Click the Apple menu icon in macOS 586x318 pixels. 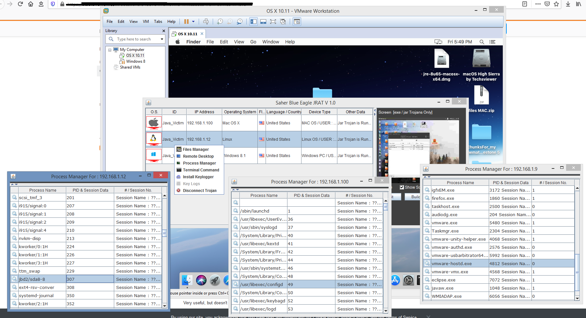coord(178,42)
